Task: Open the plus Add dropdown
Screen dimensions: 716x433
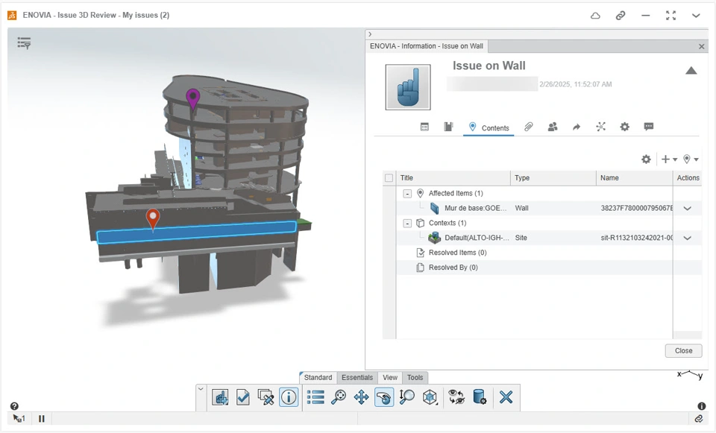Action: coord(669,159)
